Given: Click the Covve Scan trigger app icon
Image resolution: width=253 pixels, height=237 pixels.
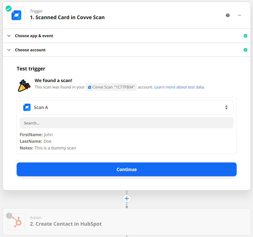Looking at the screenshot, I should tap(16, 15).
